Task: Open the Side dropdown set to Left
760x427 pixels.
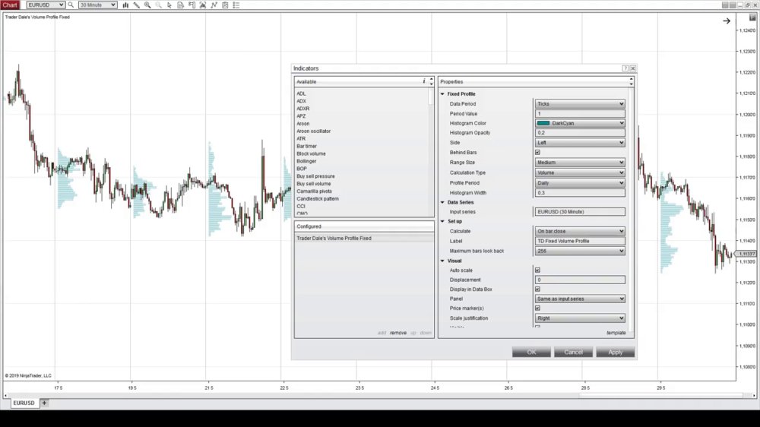Action: 580,143
